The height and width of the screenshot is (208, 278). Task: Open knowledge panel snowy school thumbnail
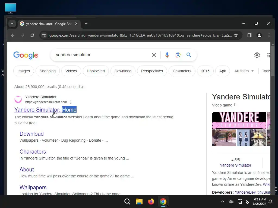click(224, 138)
